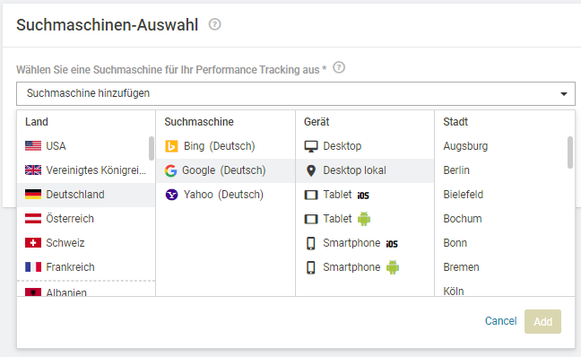
Task: Click the Cancel link
Action: coord(500,321)
